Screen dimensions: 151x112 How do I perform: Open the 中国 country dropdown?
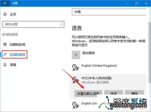[109, 12]
